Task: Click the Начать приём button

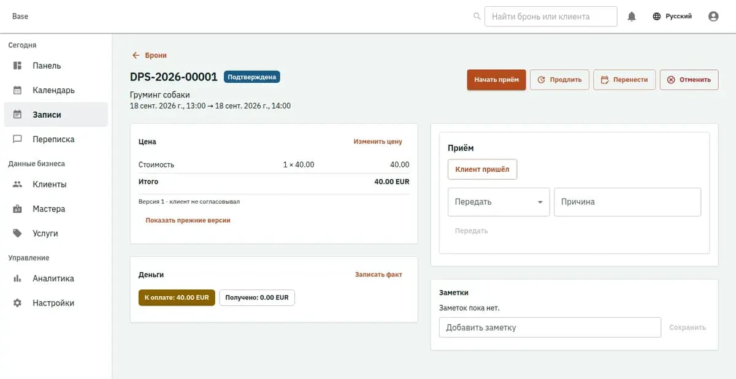Action: 496,80
